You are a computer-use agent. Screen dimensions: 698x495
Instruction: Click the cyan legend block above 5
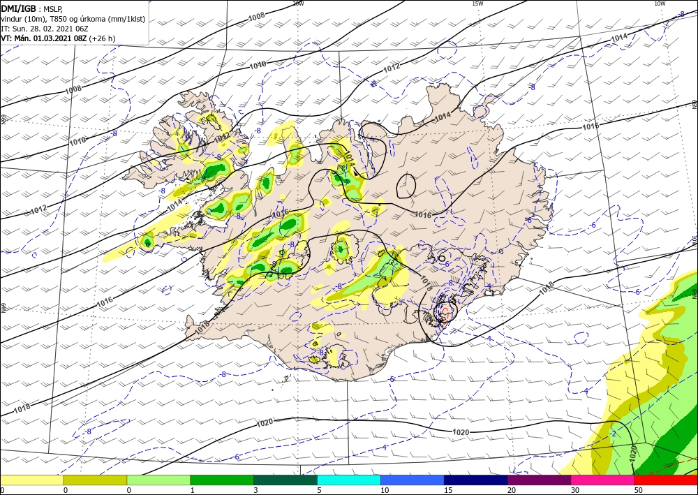(x=349, y=480)
